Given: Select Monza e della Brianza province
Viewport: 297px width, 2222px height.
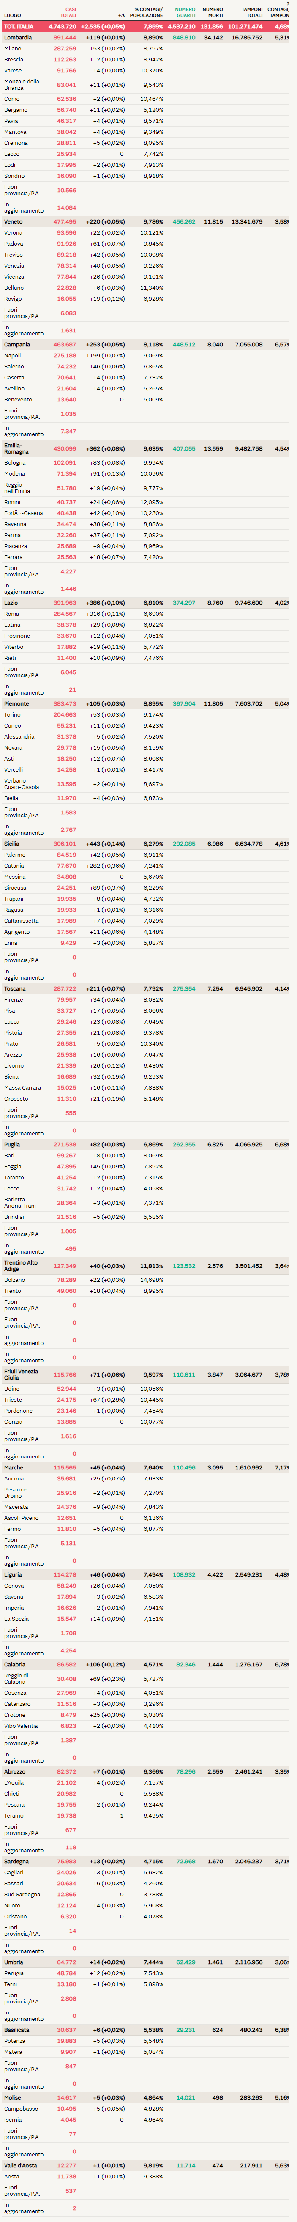Looking at the screenshot, I should (22, 85).
